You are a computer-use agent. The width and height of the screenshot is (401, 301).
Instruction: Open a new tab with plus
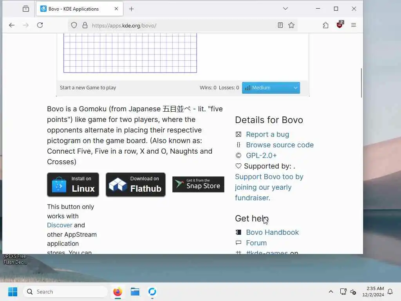[x=132, y=9]
